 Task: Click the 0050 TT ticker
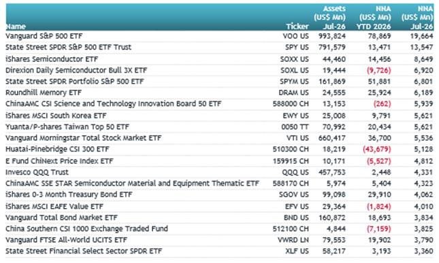tap(295, 127)
